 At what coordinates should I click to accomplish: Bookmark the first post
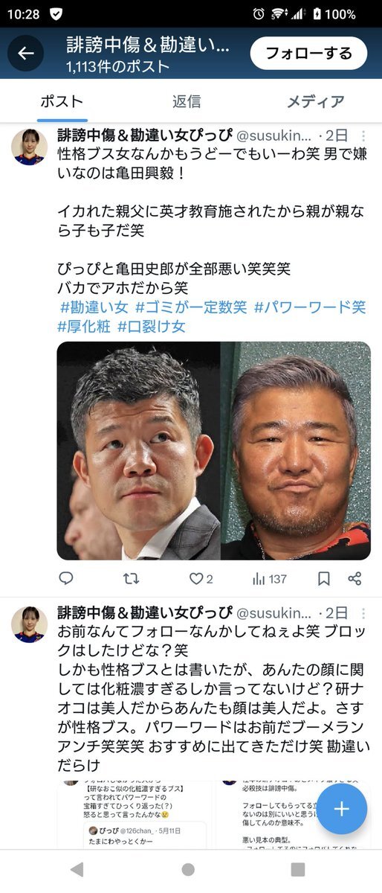coord(324,578)
